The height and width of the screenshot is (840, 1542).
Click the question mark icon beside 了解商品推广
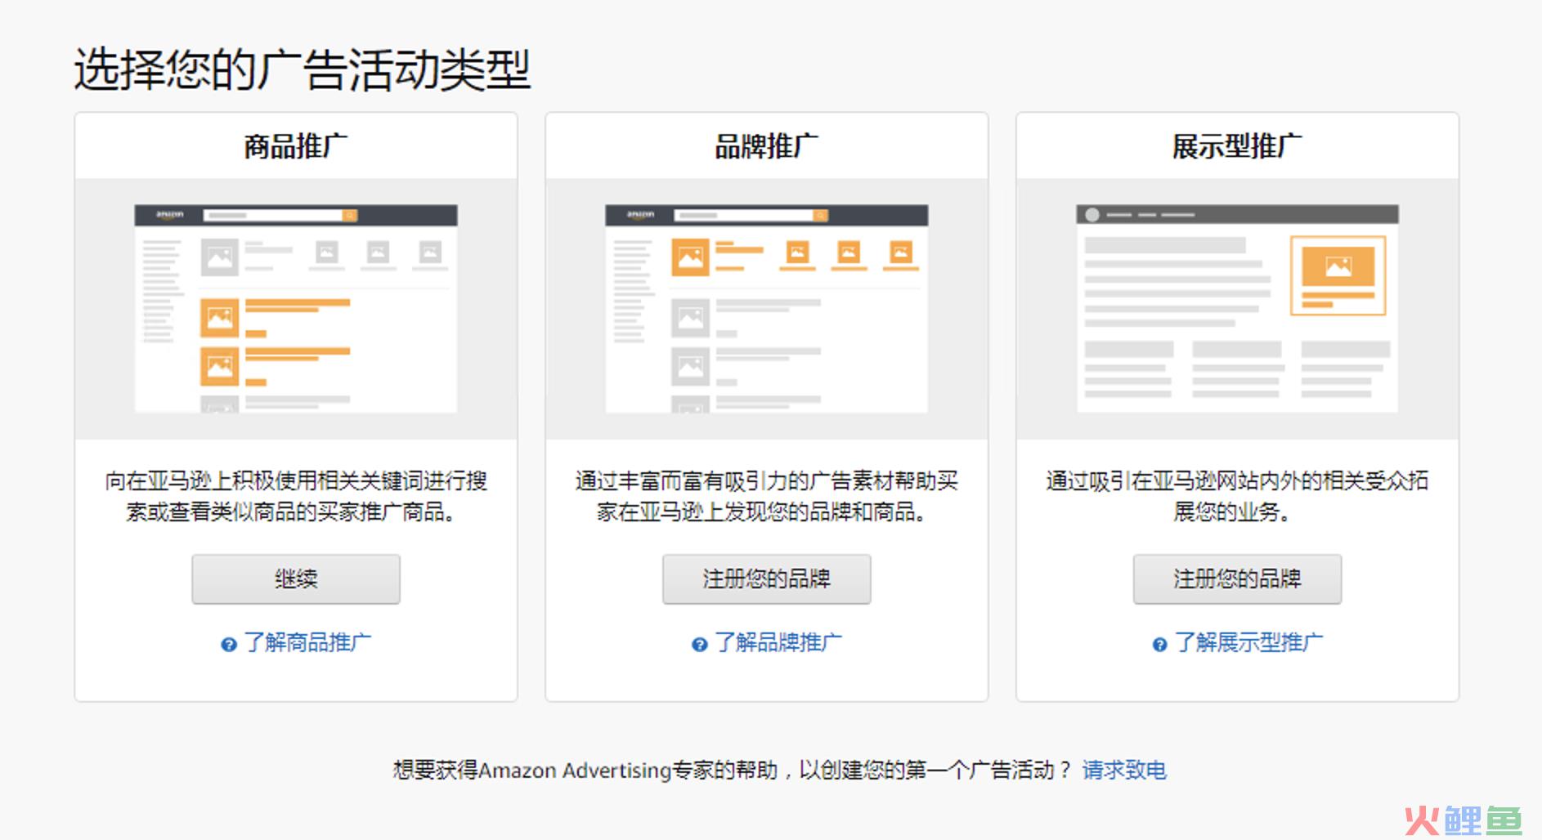click(229, 645)
